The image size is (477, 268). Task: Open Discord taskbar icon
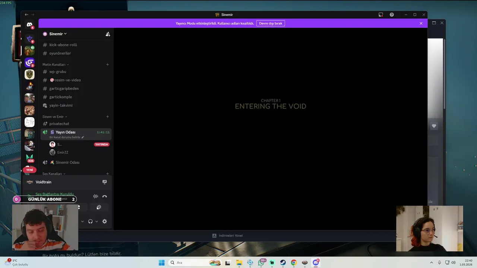[316, 263]
